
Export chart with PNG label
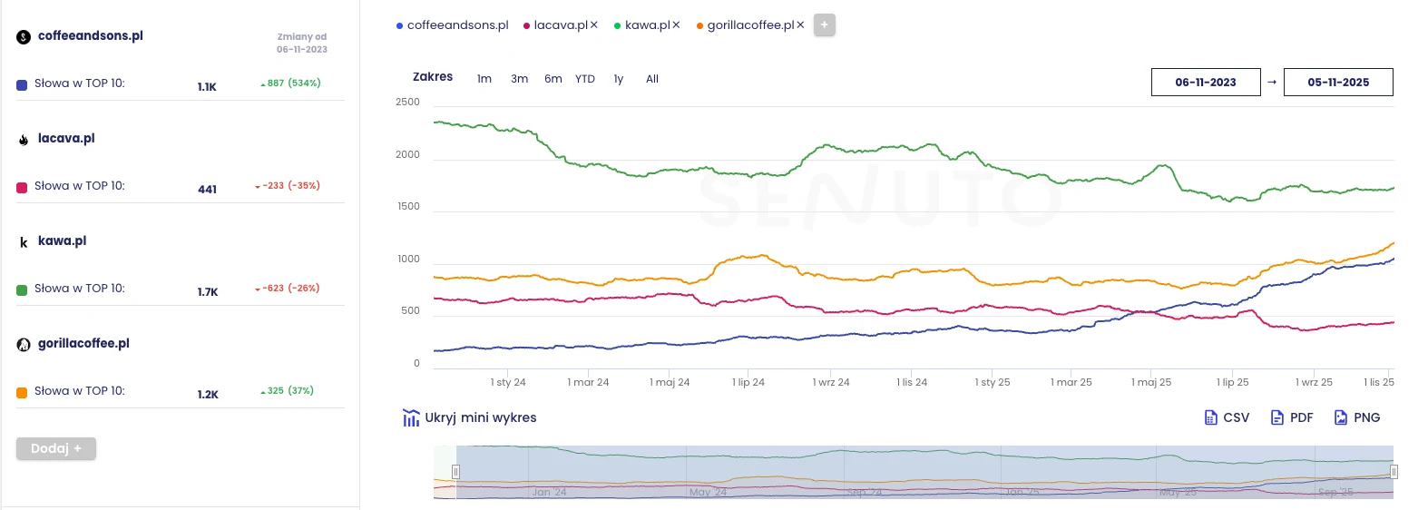click(1367, 417)
